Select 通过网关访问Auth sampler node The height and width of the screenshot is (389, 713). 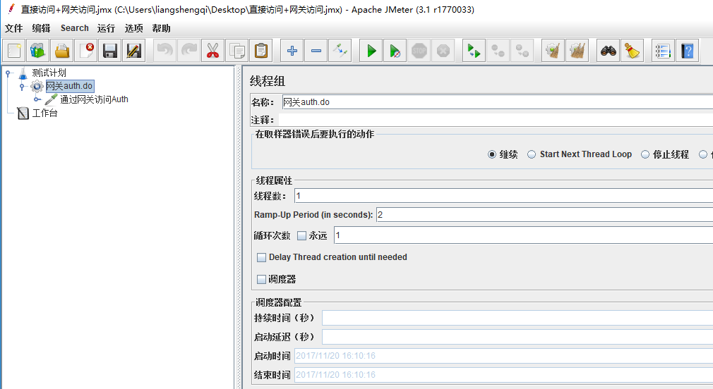pos(94,99)
